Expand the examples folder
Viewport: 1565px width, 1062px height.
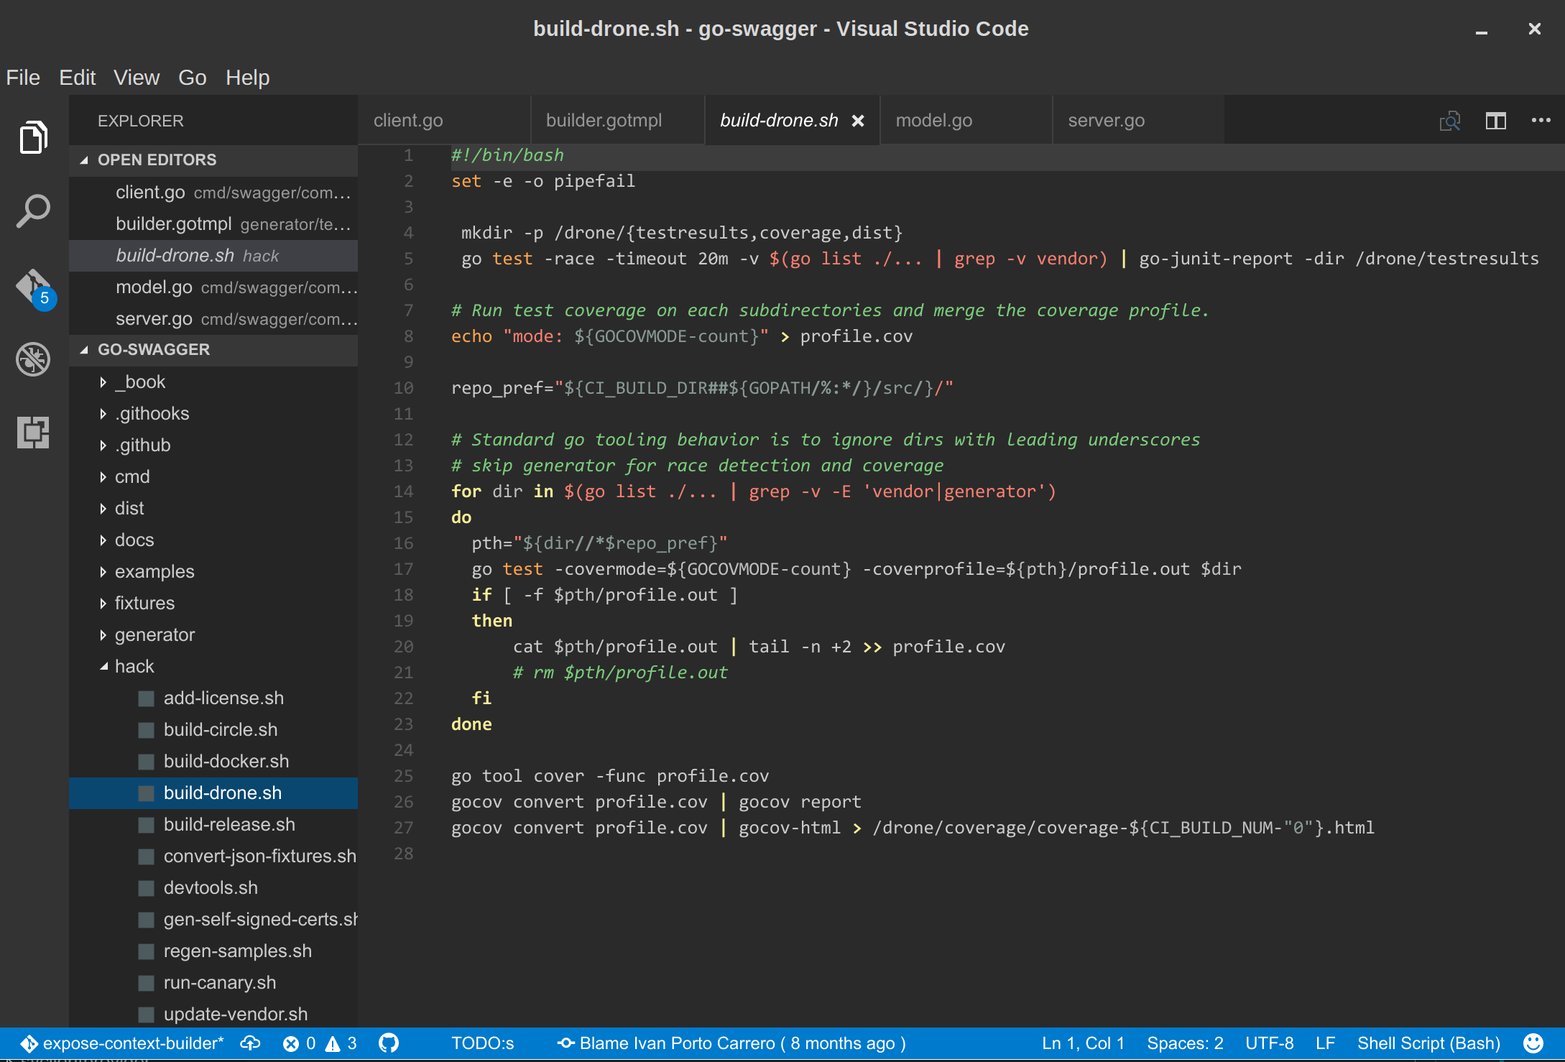tap(154, 571)
